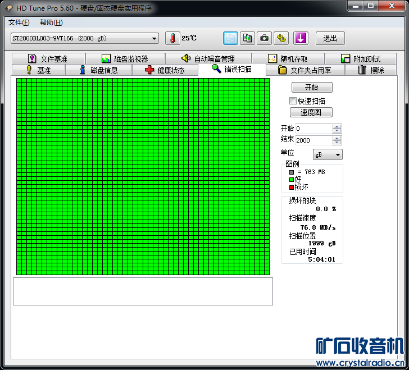This screenshot has width=409, height=370.
Task: Maximize the HD Tune Pro window
Action: pyautogui.click(x=371, y=6)
